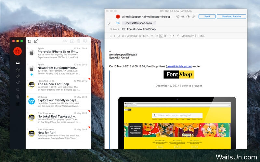Screen dimensions: 260x162
Task: Open the Inbox in the sidebar
Action: coord(18,63)
